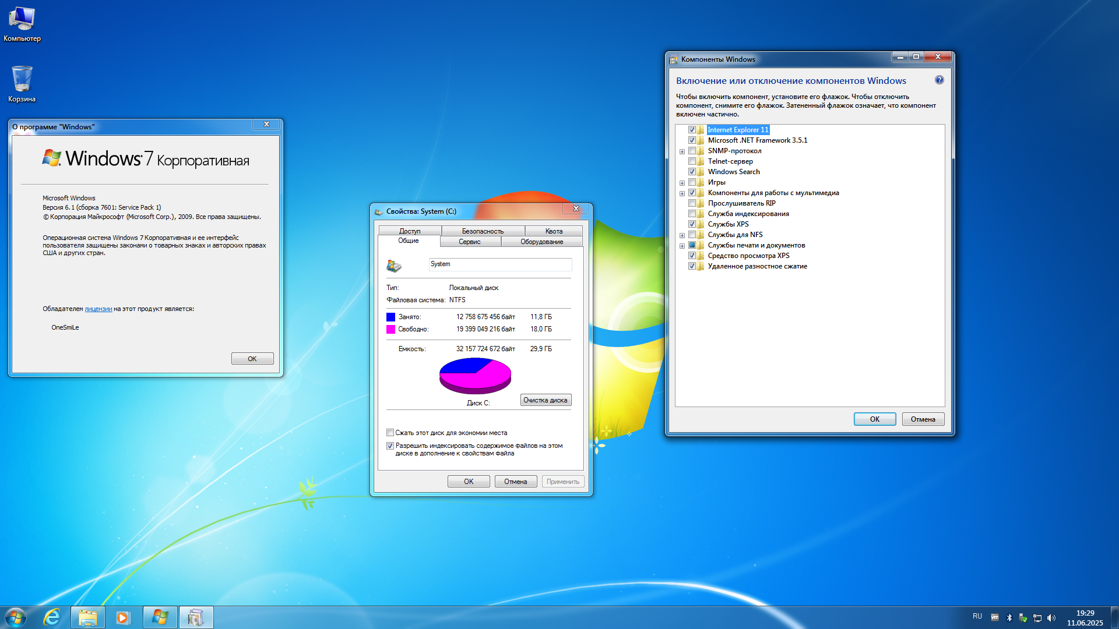Expand the Службы для NFS node
This screenshot has width=1119, height=629.
coord(682,235)
